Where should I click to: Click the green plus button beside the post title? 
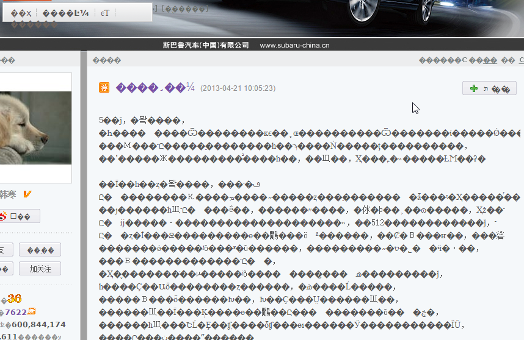coord(489,88)
